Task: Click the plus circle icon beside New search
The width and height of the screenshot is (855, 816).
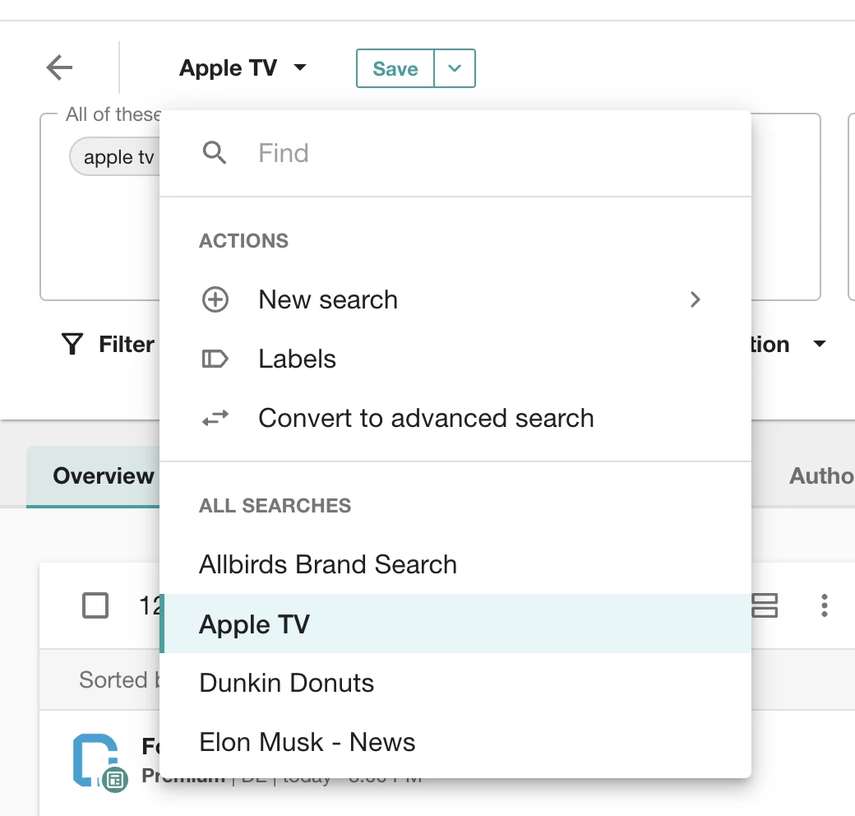Action: pos(215,299)
